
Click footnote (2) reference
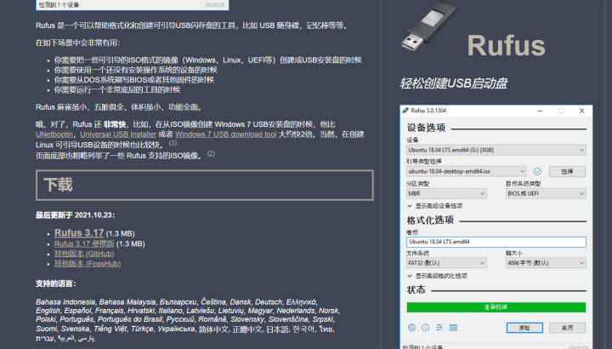[x=211, y=153]
